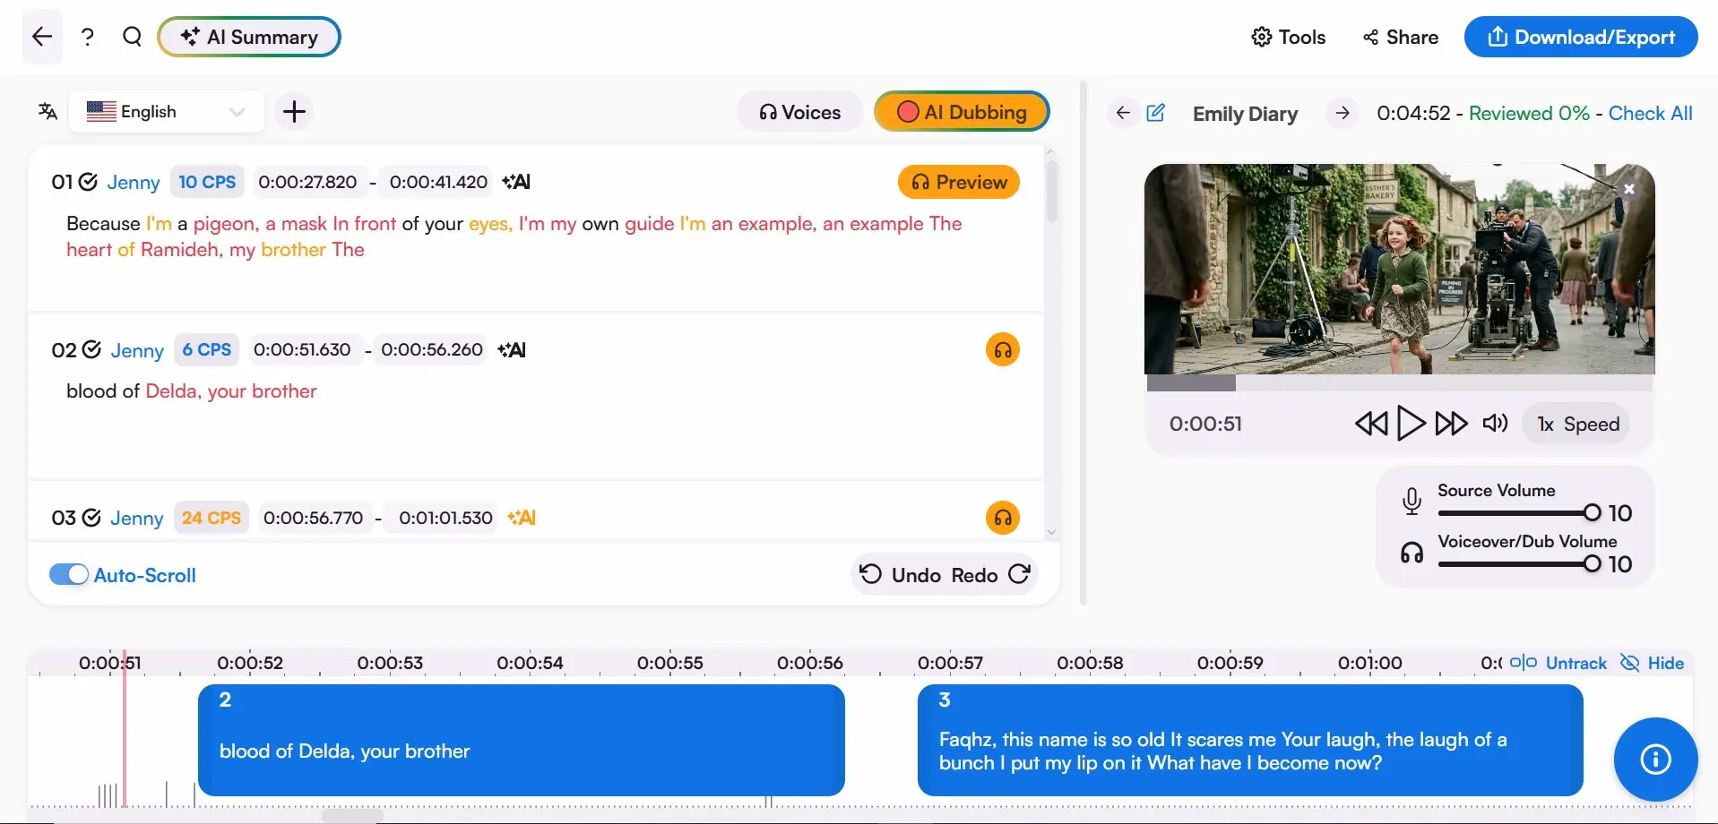Adjust the Source Volume slider

[x=1518, y=512]
